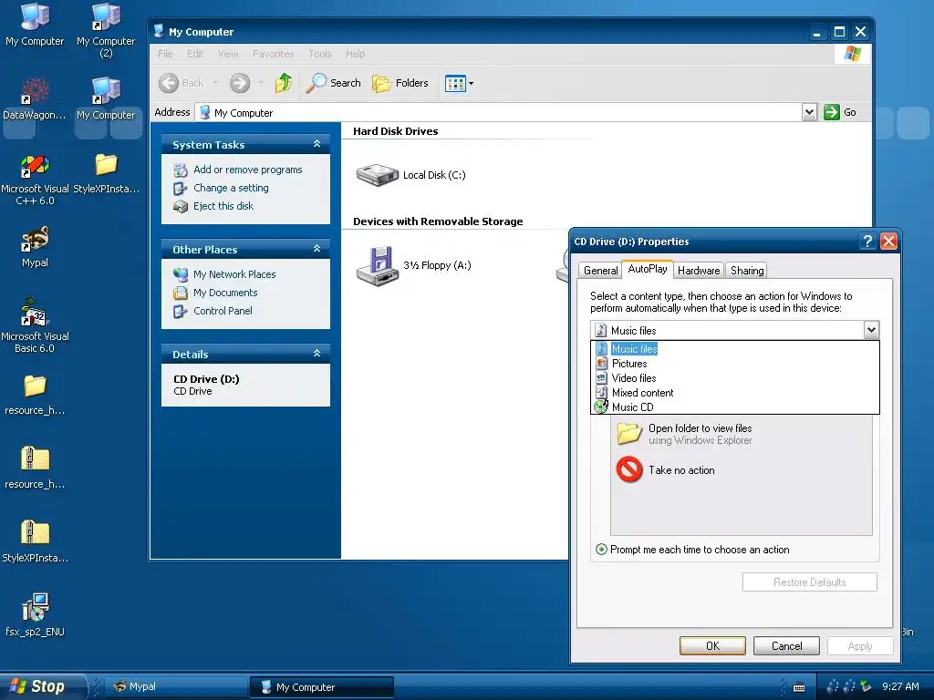The image size is (934, 700).
Task: Click the taskbar clock showing 9:27 AM
Action: [x=900, y=686]
